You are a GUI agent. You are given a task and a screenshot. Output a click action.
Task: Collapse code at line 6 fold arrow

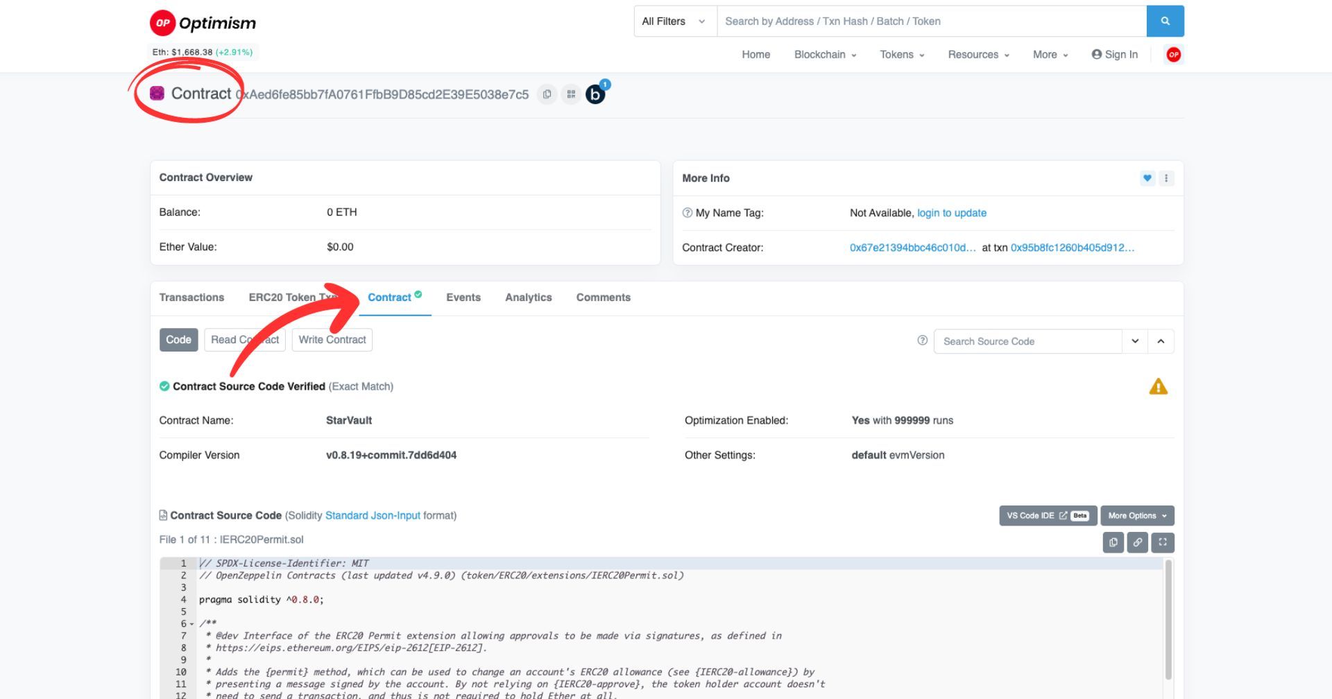tap(191, 624)
